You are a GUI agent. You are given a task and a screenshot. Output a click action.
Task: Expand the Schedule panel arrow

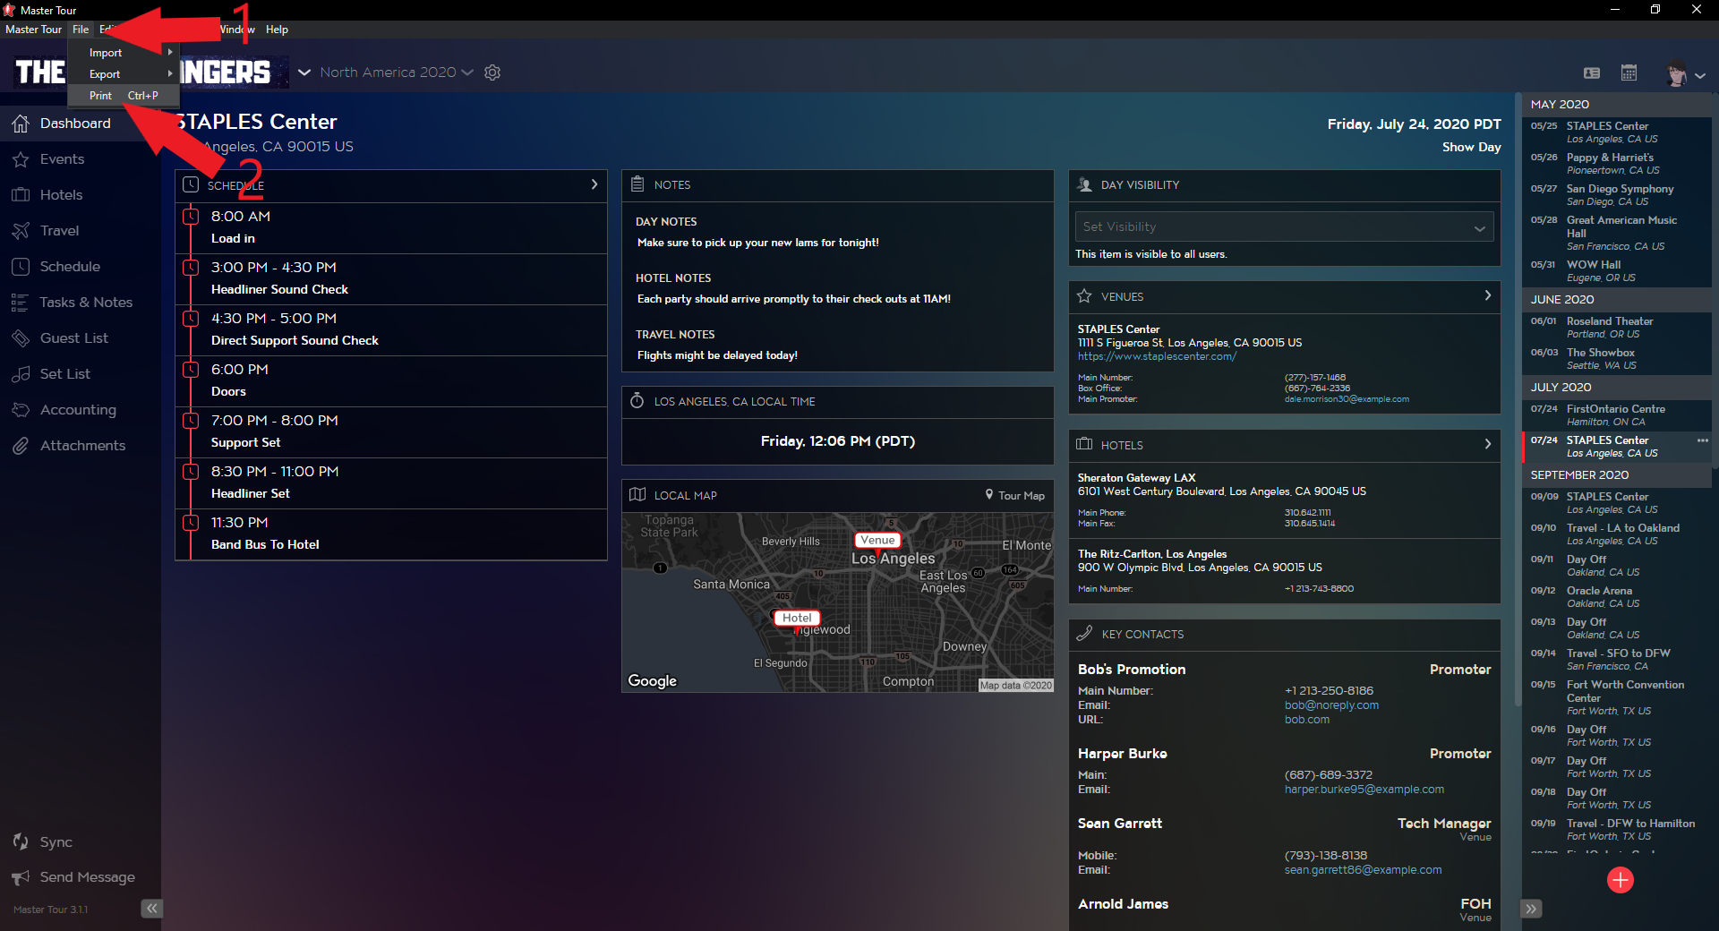coord(594,184)
